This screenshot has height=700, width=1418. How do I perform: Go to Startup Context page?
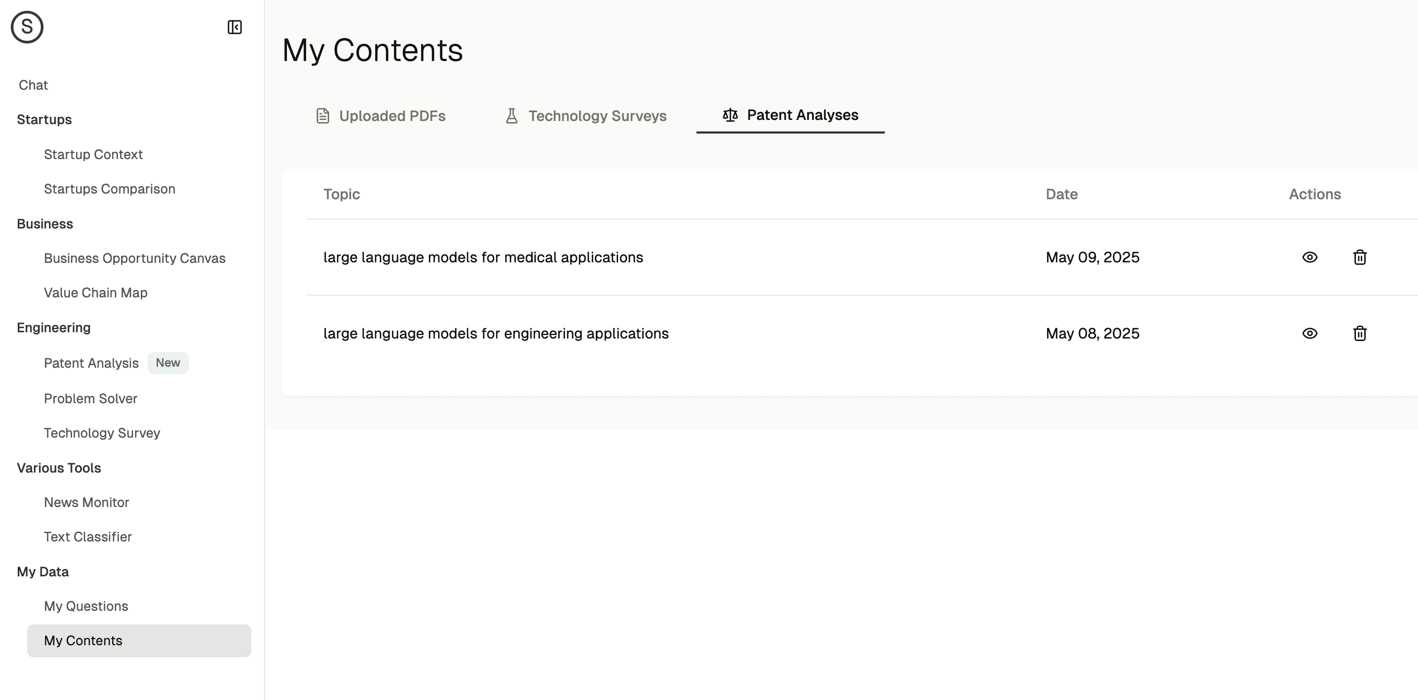[93, 154]
